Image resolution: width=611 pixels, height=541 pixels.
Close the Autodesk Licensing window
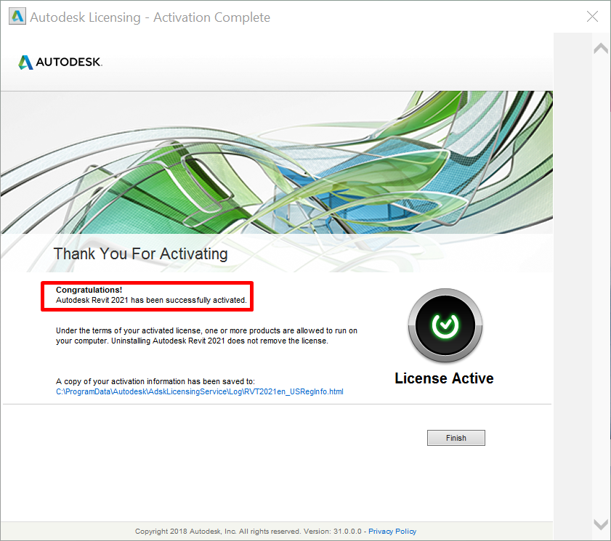click(592, 17)
